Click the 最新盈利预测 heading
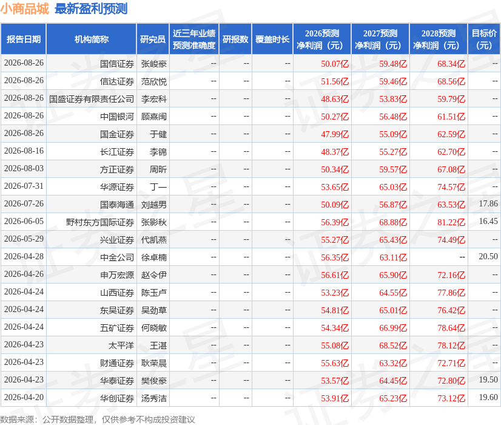 [x=91, y=8]
